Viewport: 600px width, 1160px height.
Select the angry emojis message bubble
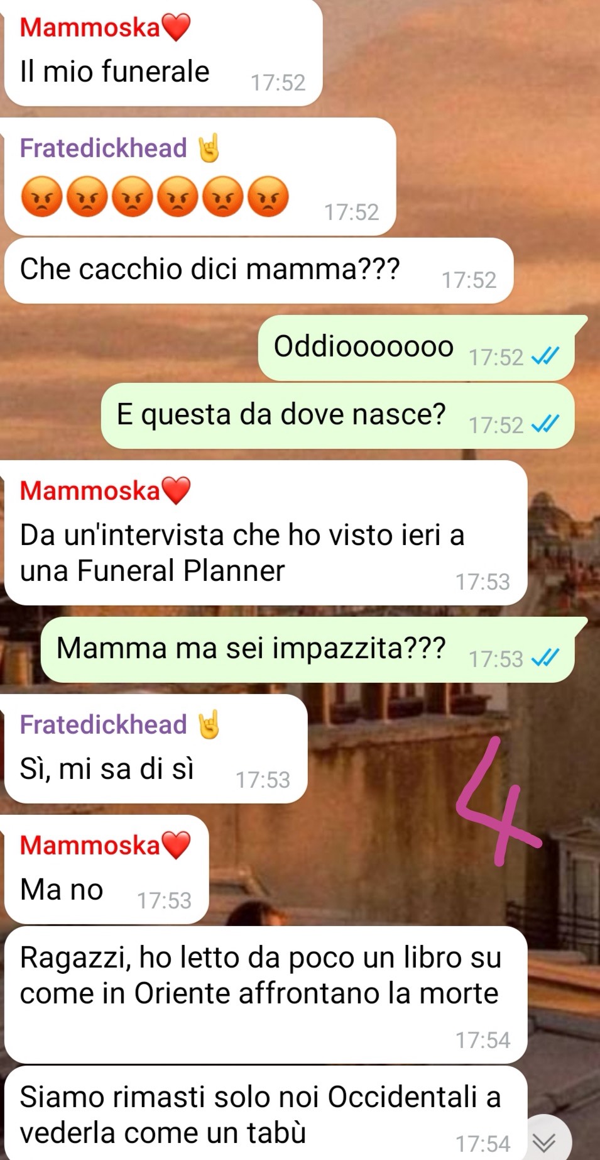point(200,177)
